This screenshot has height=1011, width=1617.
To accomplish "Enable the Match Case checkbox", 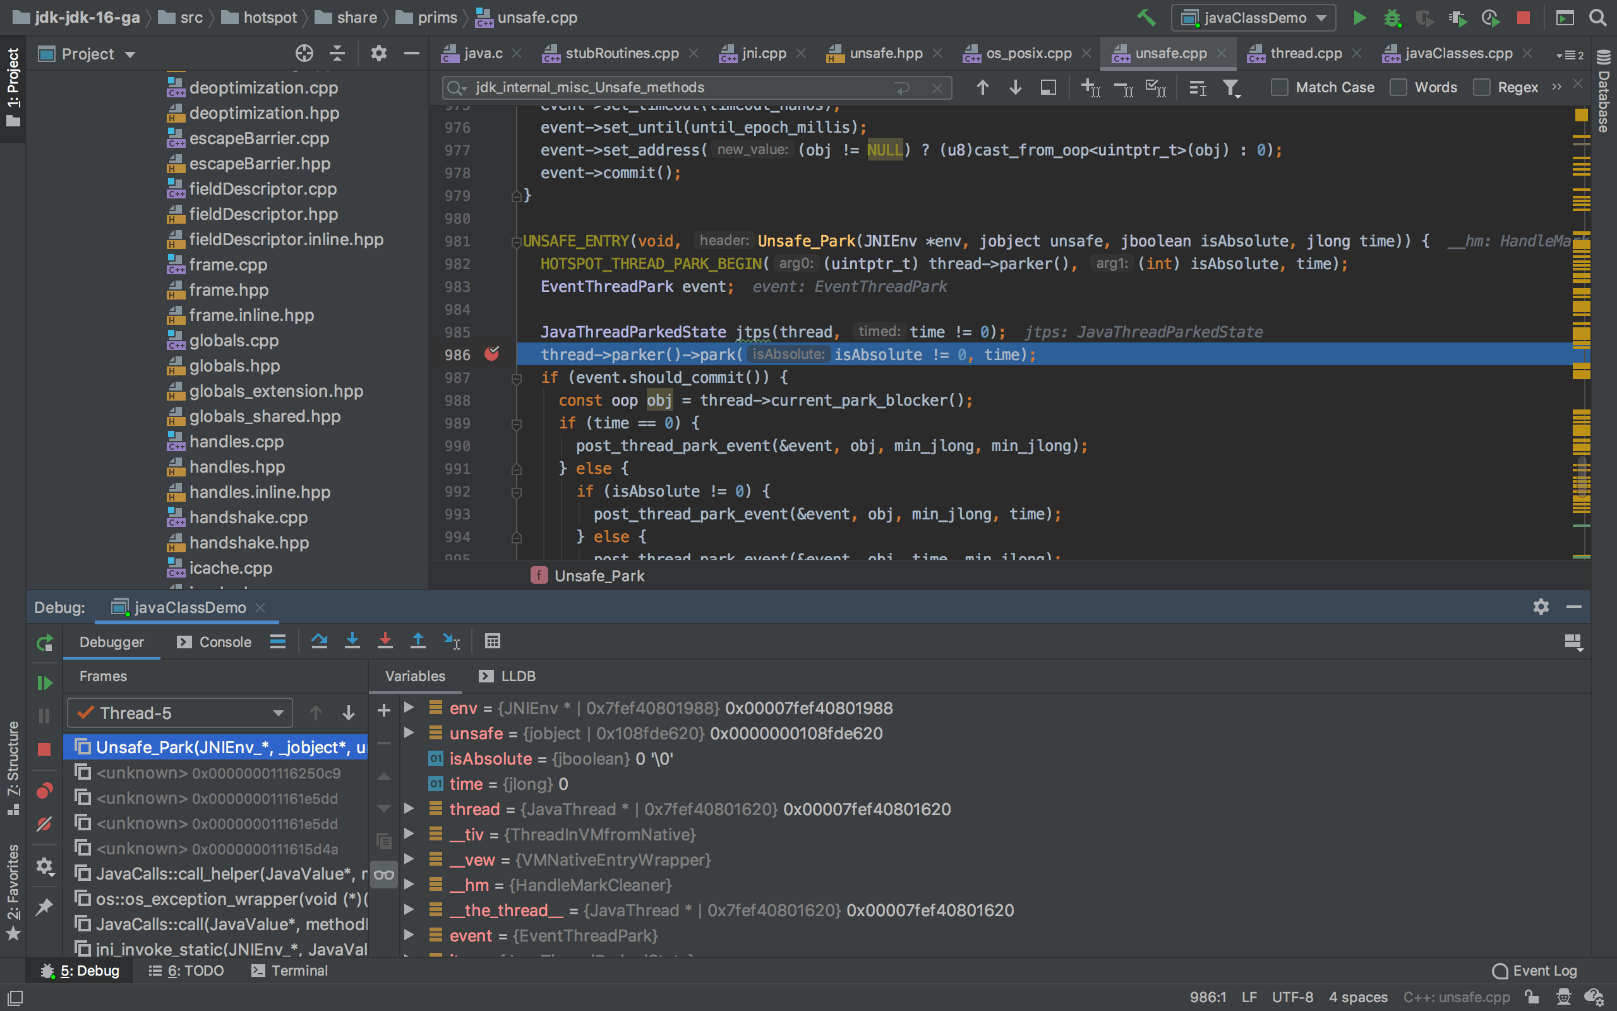I will pos(1279,88).
